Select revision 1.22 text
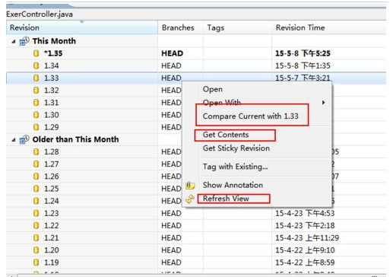The height and width of the screenshot is (277, 390). click(52, 225)
